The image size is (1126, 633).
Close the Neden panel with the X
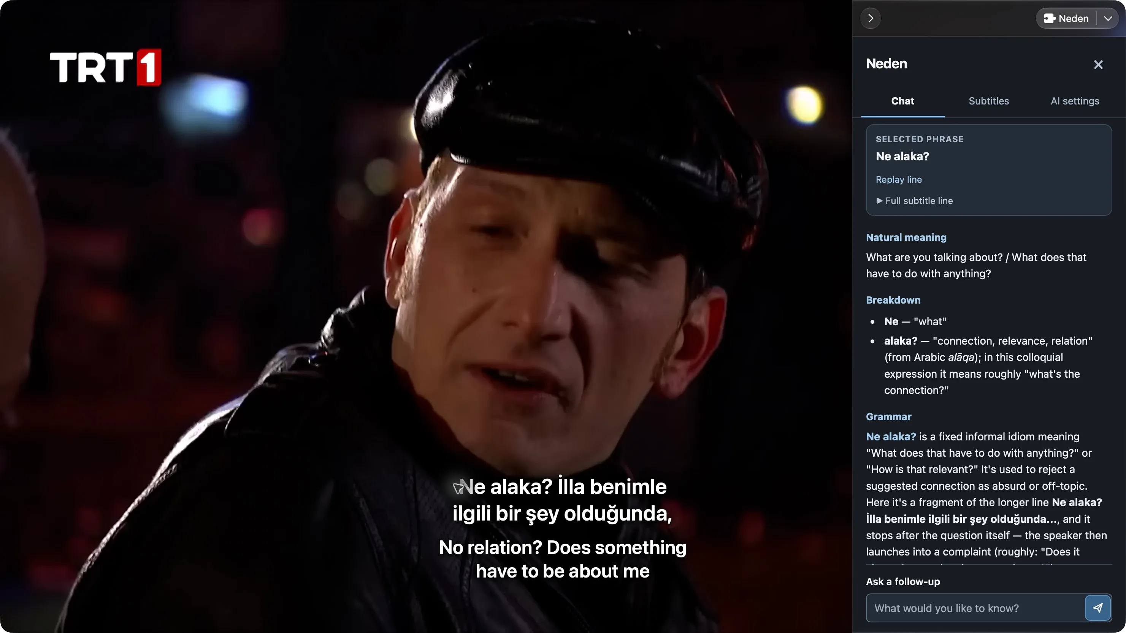pyautogui.click(x=1098, y=65)
